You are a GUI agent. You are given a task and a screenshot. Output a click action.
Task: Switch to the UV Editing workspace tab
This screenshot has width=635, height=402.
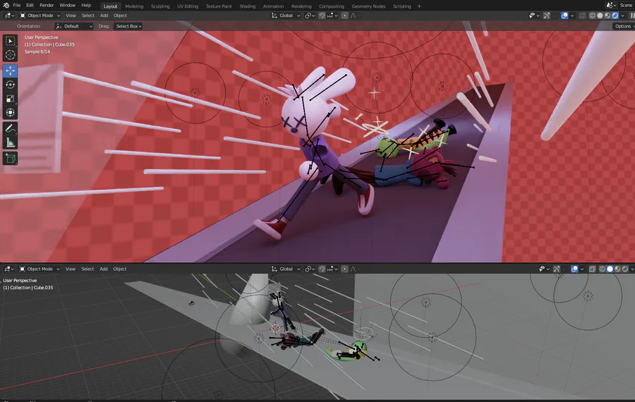(188, 6)
